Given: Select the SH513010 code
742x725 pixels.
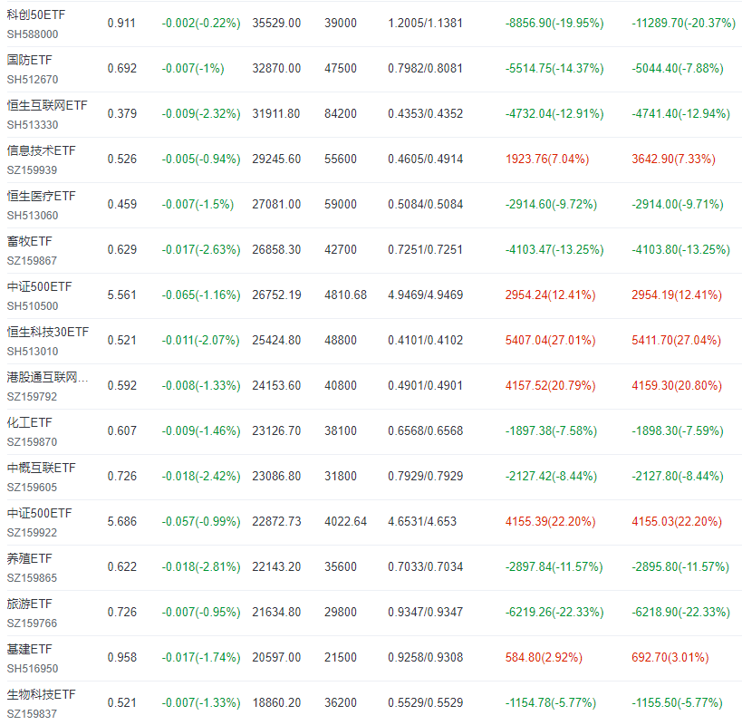Looking at the screenshot, I should pos(33,352).
